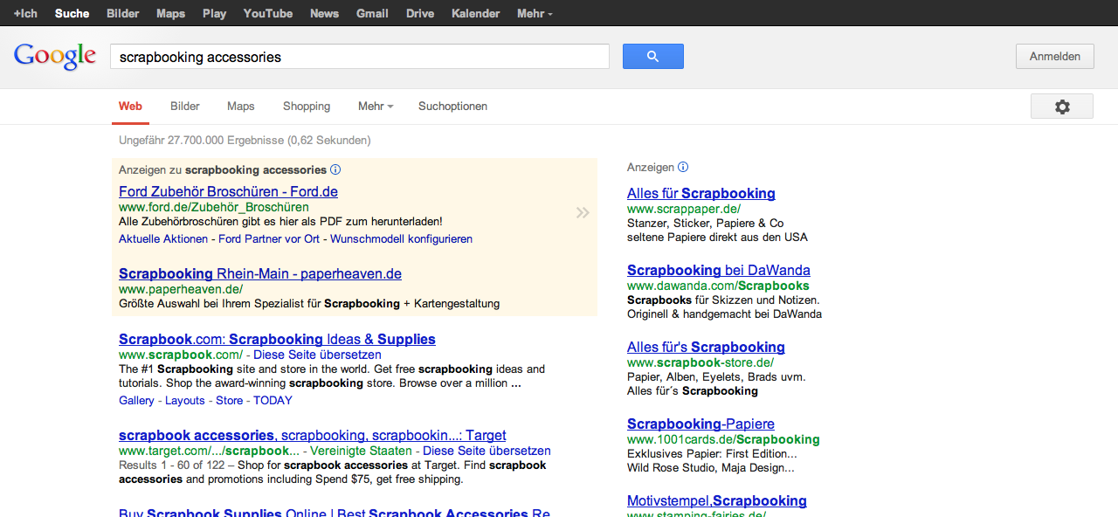Click the Google logo
This screenshot has width=1118, height=517.
tap(54, 56)
